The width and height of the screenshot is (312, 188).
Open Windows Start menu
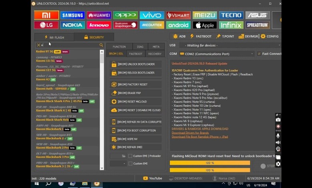pos(37,184)
